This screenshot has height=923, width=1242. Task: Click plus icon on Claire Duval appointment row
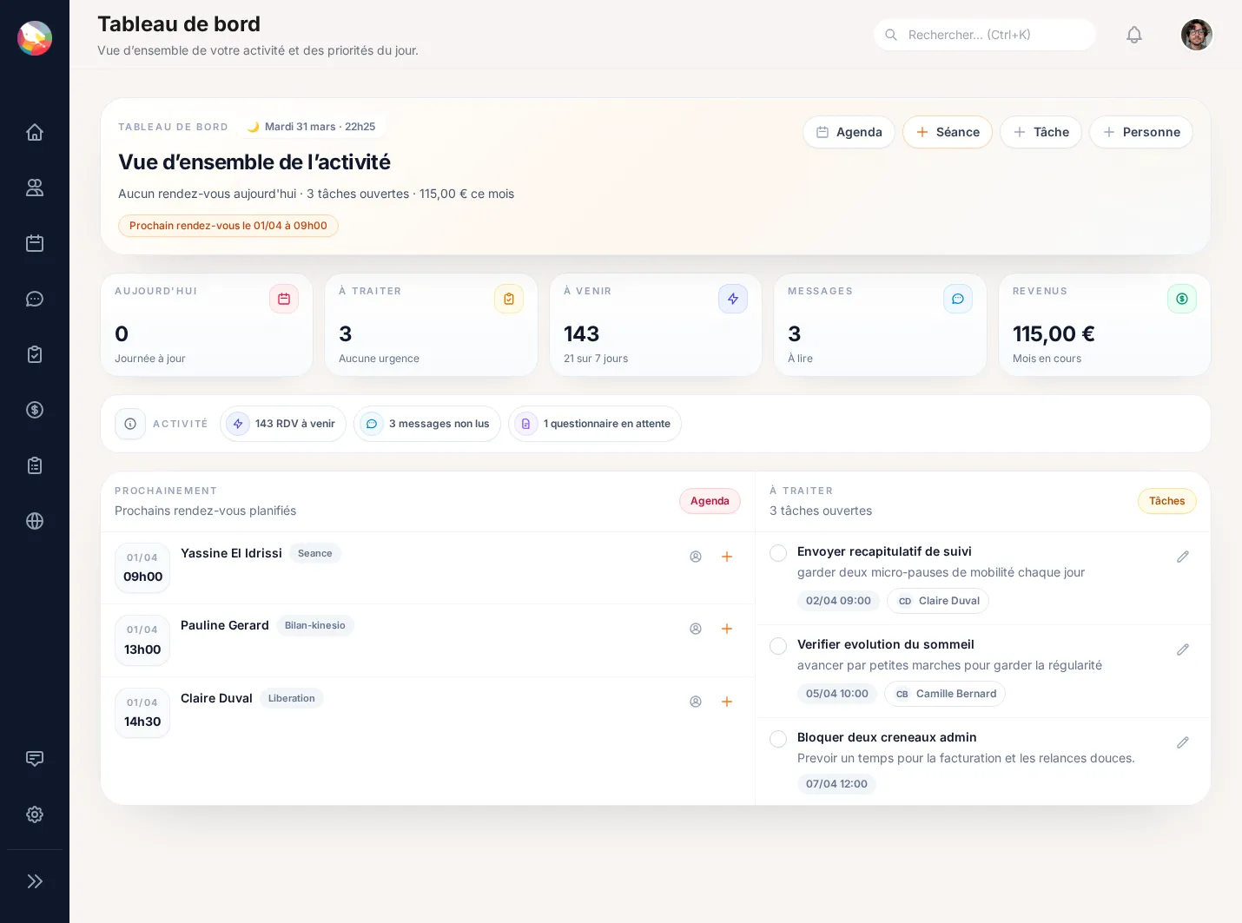pos(727,702)
